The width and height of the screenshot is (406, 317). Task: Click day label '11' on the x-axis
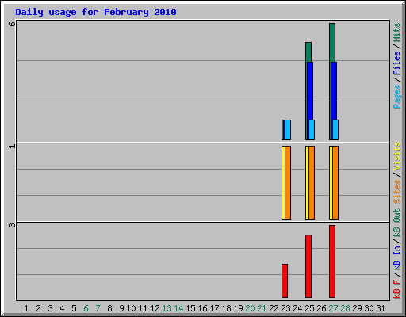(x=143, y=308)
